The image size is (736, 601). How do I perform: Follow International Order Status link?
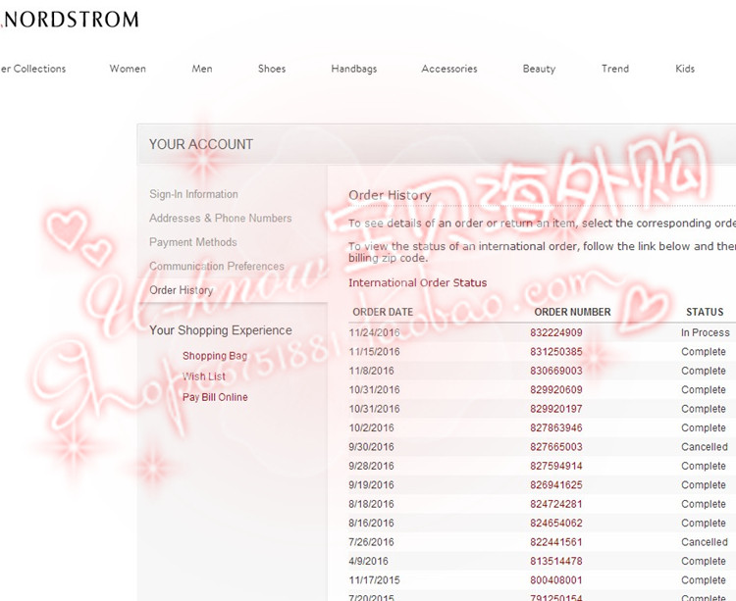coord(417,282)
